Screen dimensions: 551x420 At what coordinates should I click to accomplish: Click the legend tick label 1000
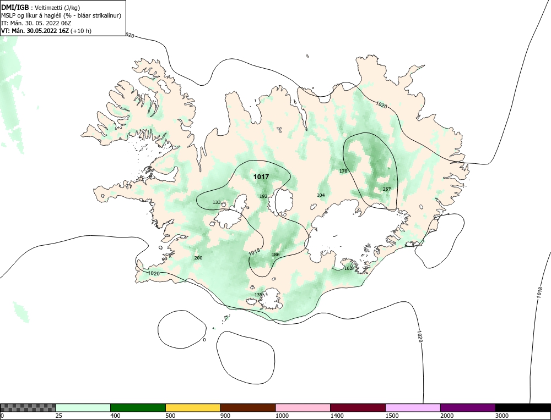point(282,416)
